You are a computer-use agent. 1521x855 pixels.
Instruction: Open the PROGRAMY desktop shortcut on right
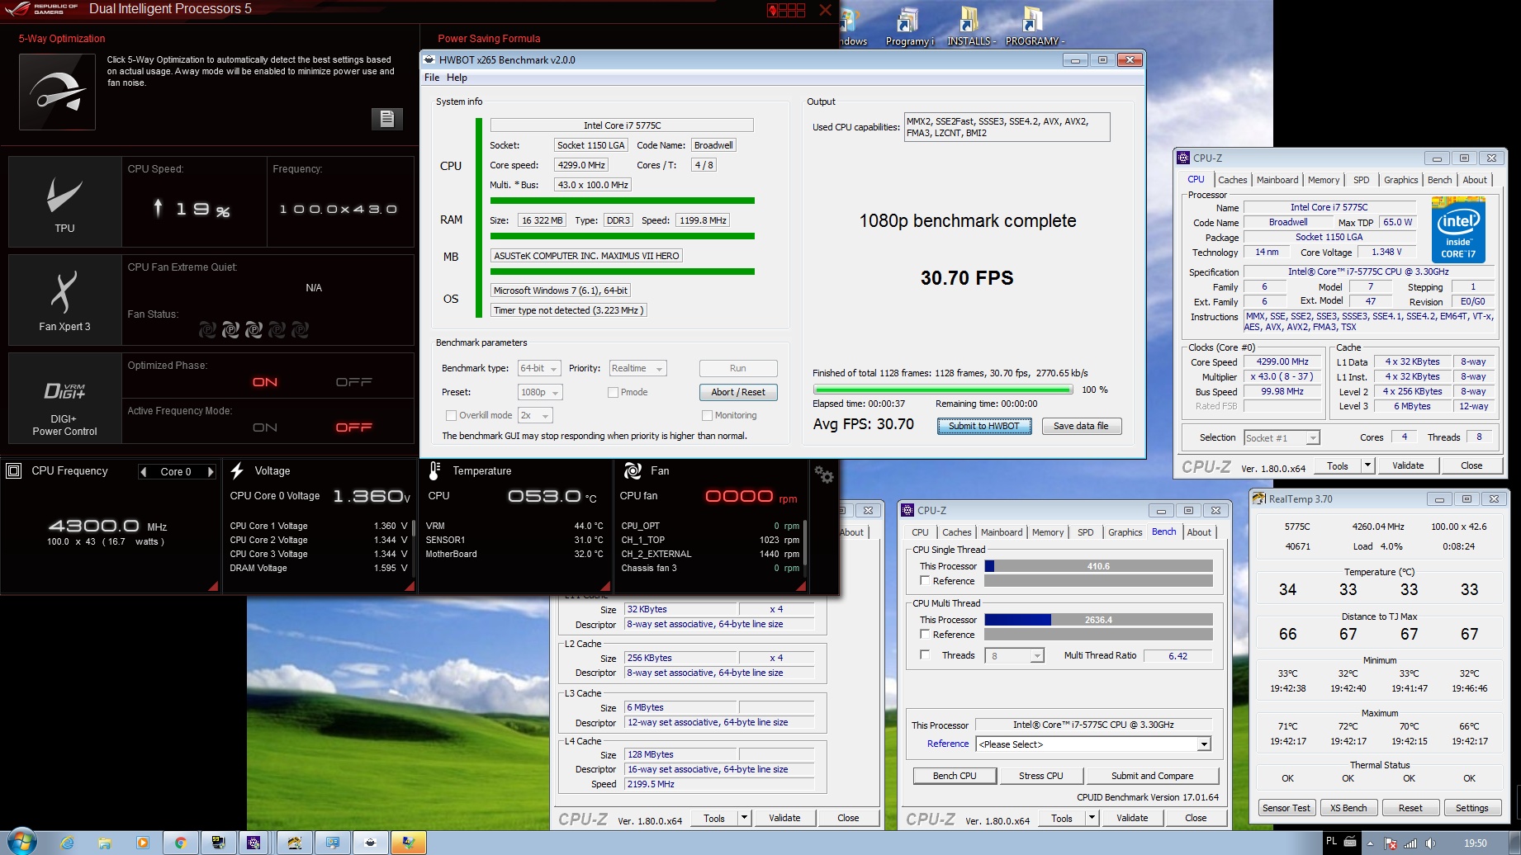click(1035, 26)
